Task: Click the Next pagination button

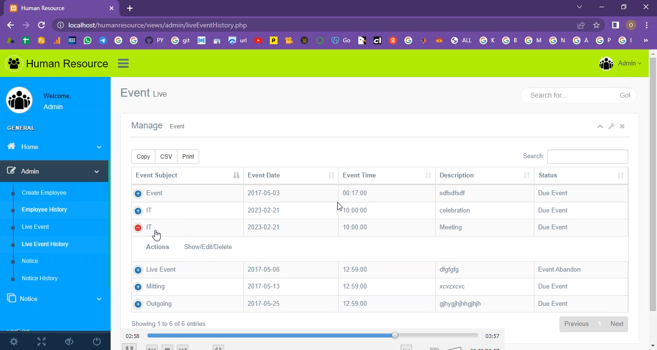Action: (x=617, y=324)
